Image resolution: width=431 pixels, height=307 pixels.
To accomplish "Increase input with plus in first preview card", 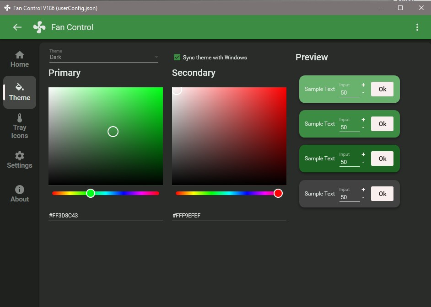I will click(x=363, y=85).
